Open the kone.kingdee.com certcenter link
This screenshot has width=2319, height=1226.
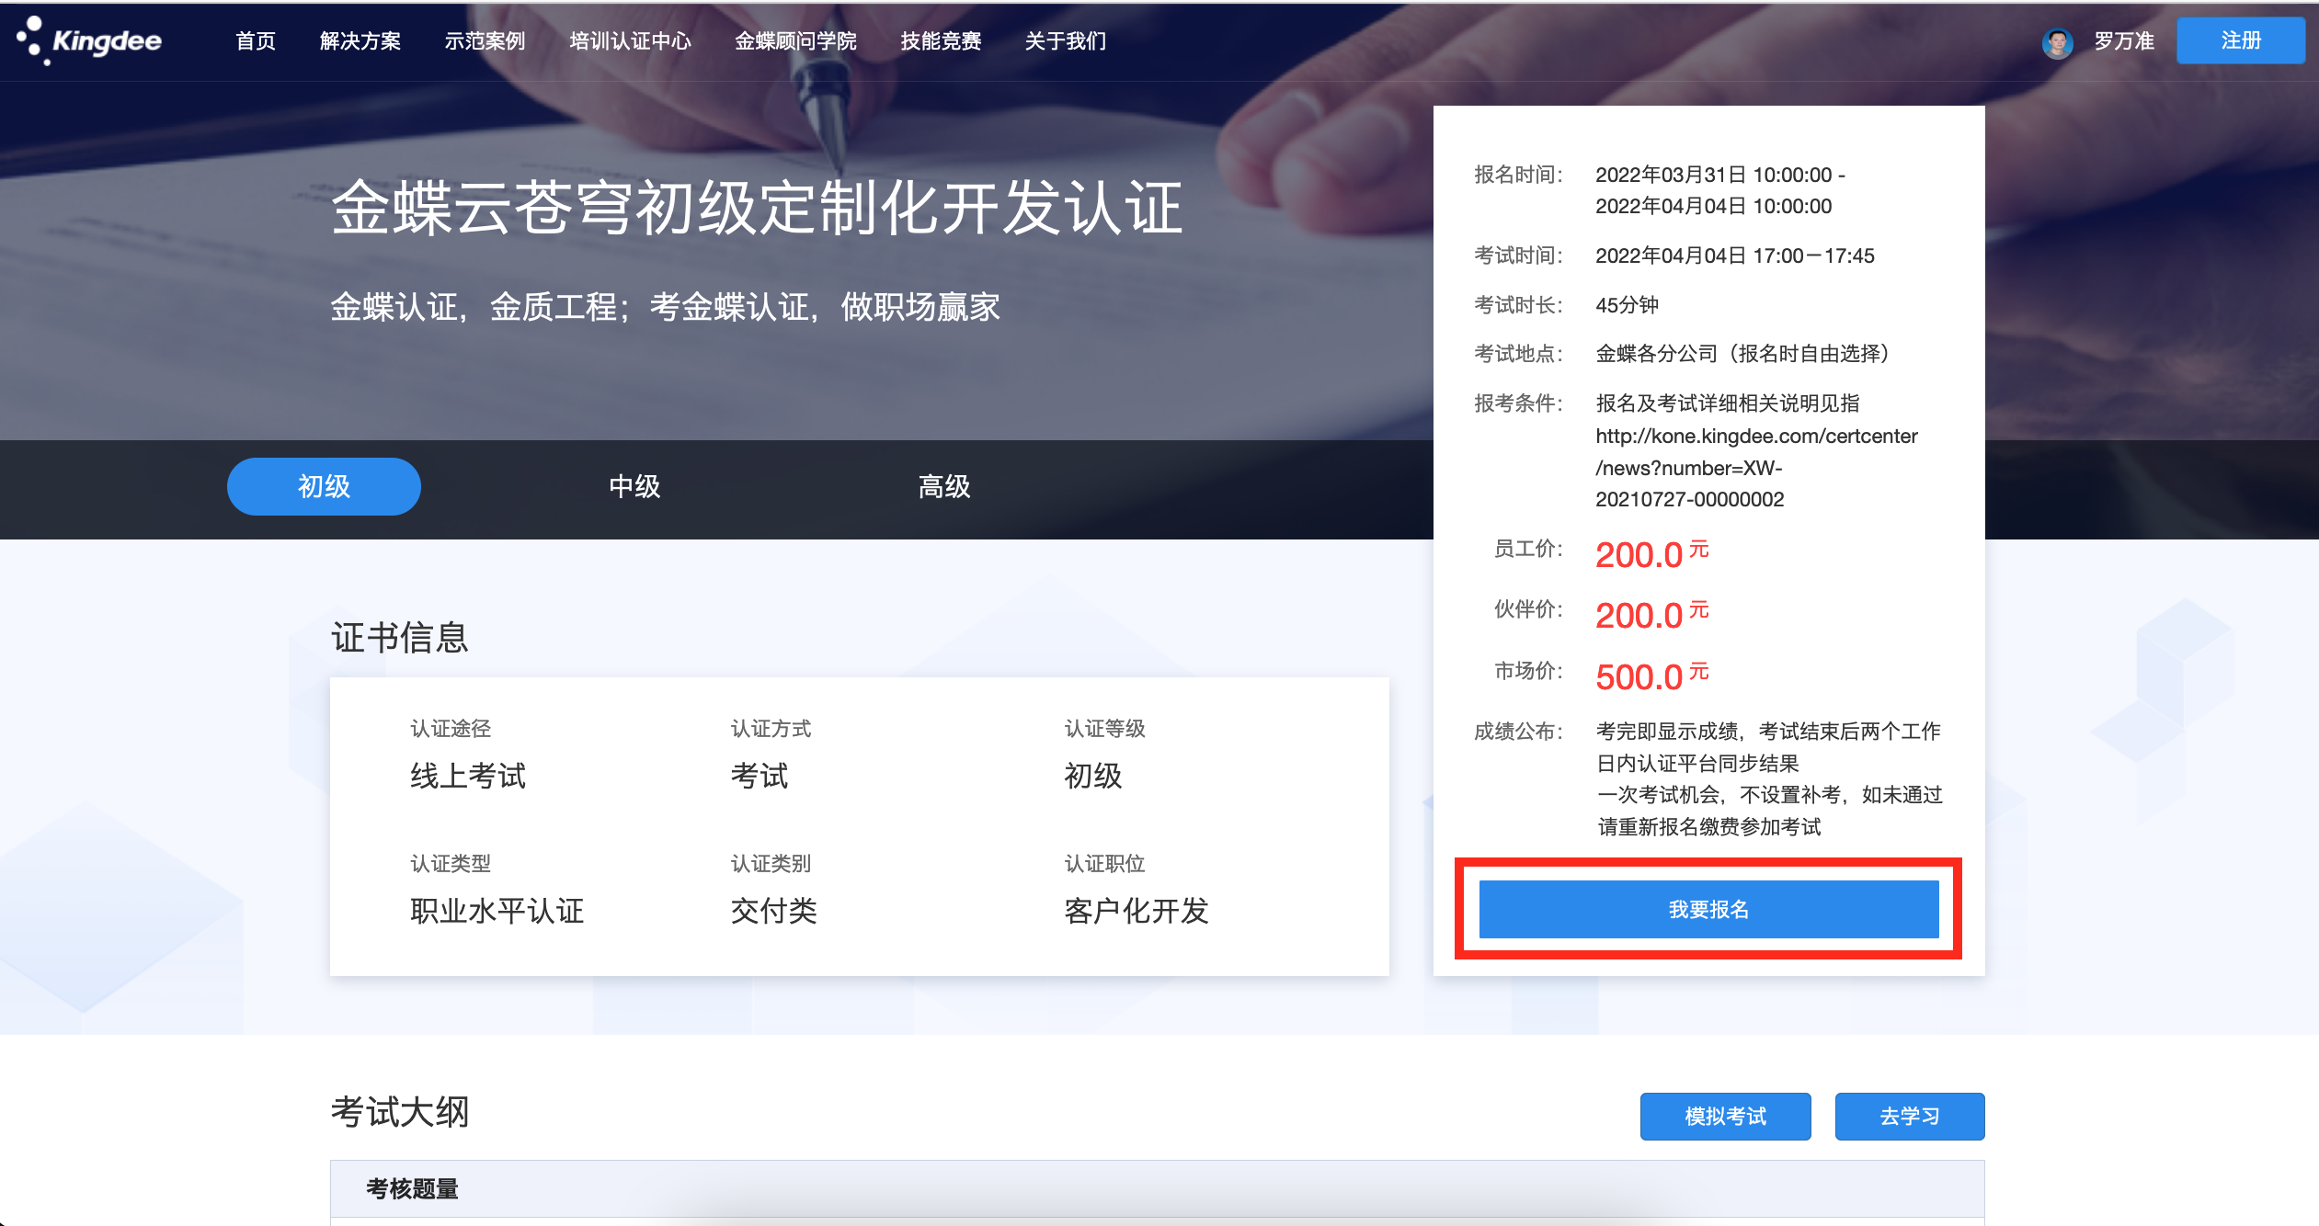point(1756,467)
